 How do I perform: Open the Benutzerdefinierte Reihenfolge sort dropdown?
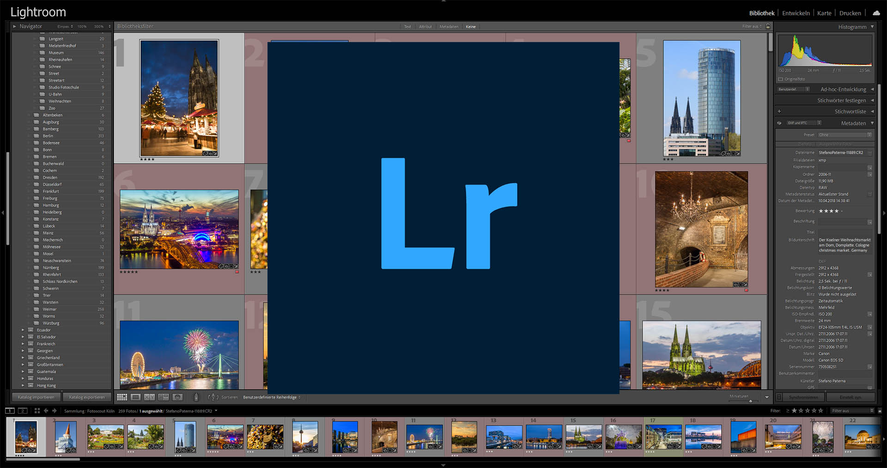click(x=270, y=397)
